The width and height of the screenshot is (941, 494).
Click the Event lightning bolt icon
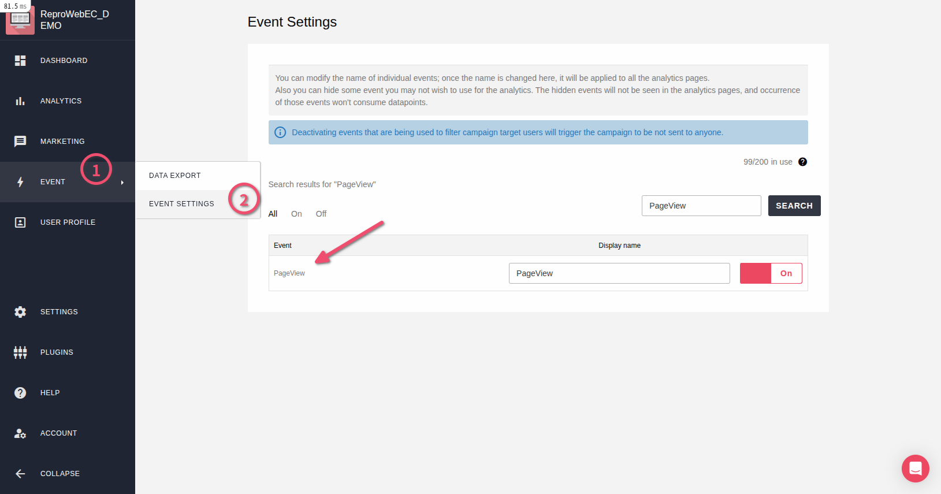[20, 182]
